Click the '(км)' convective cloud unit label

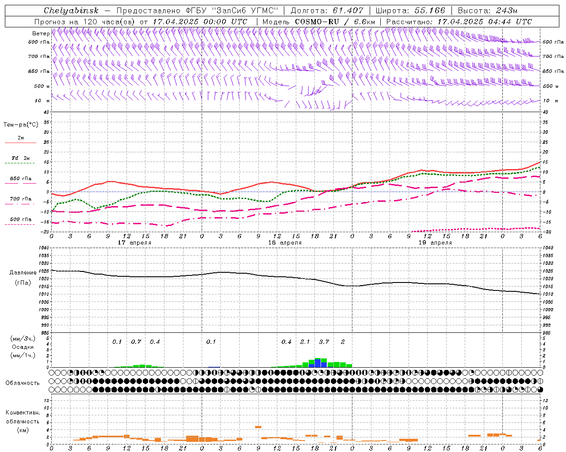(x=23, y=430)
